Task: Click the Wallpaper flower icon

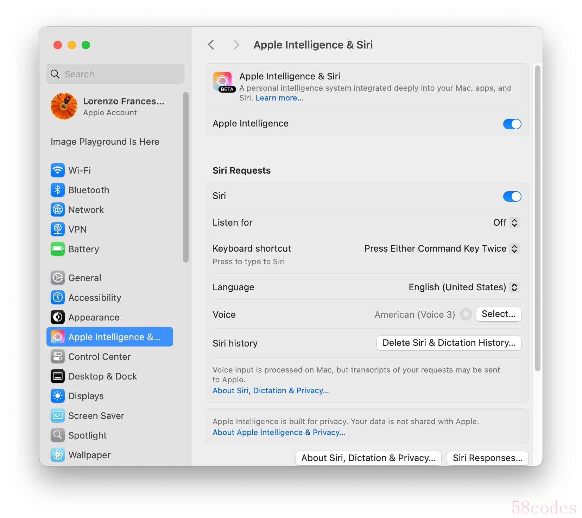Action: click(57, 455)
